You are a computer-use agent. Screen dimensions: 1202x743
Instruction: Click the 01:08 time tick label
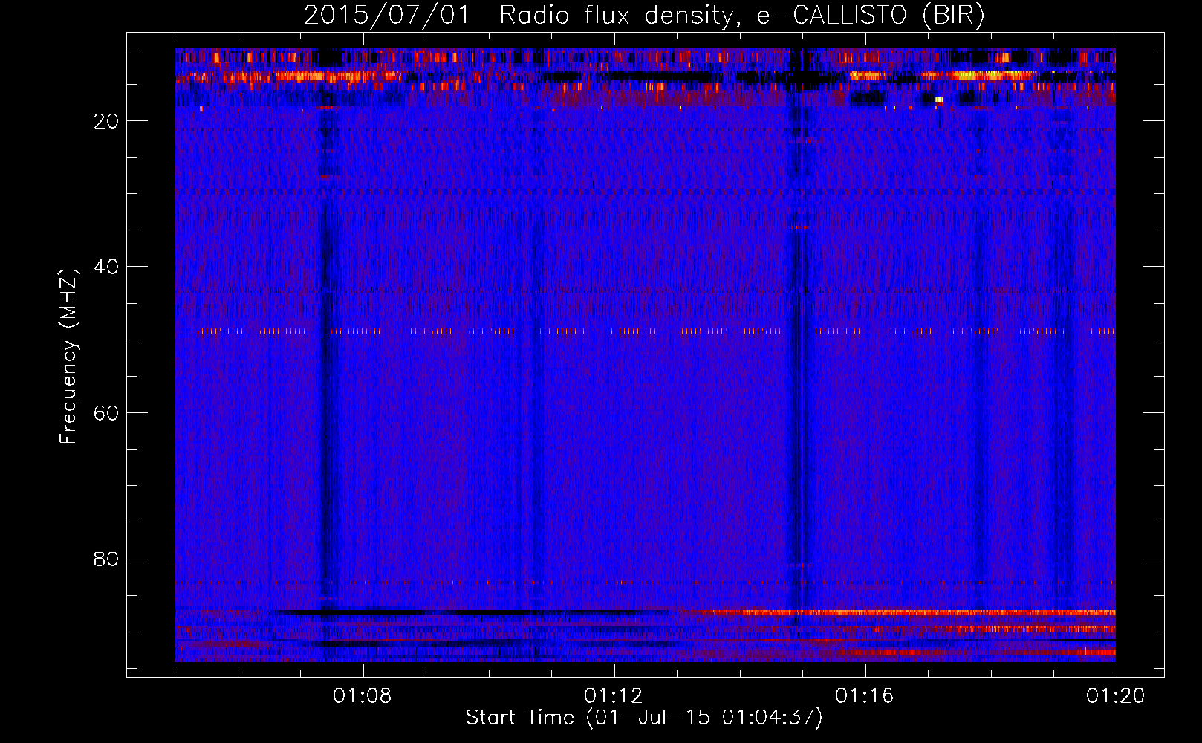tap(363, 696)
